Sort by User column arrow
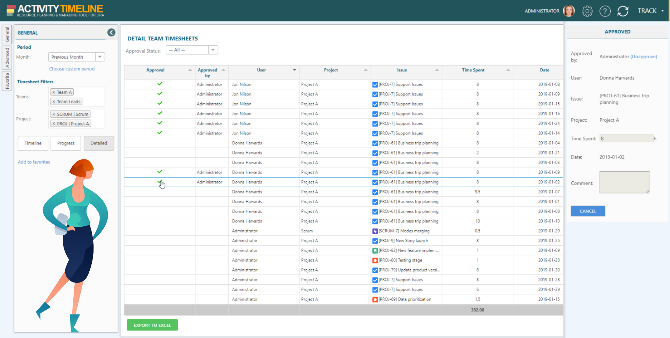This screenshot has width=670, height=338. pyautogui.click(x=295, y=70)
